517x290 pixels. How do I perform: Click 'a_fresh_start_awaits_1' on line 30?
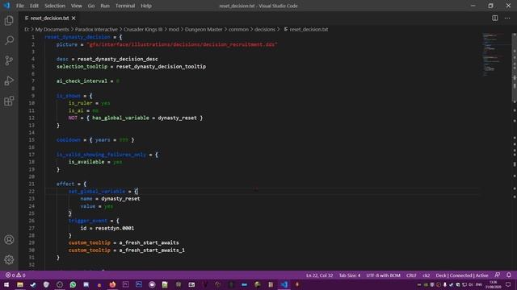click(152, 251)
